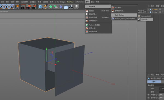Screen dimensions: 164x100
Task: Expand the 用户脚本 submenu
Action: click(x=98, y=7)
